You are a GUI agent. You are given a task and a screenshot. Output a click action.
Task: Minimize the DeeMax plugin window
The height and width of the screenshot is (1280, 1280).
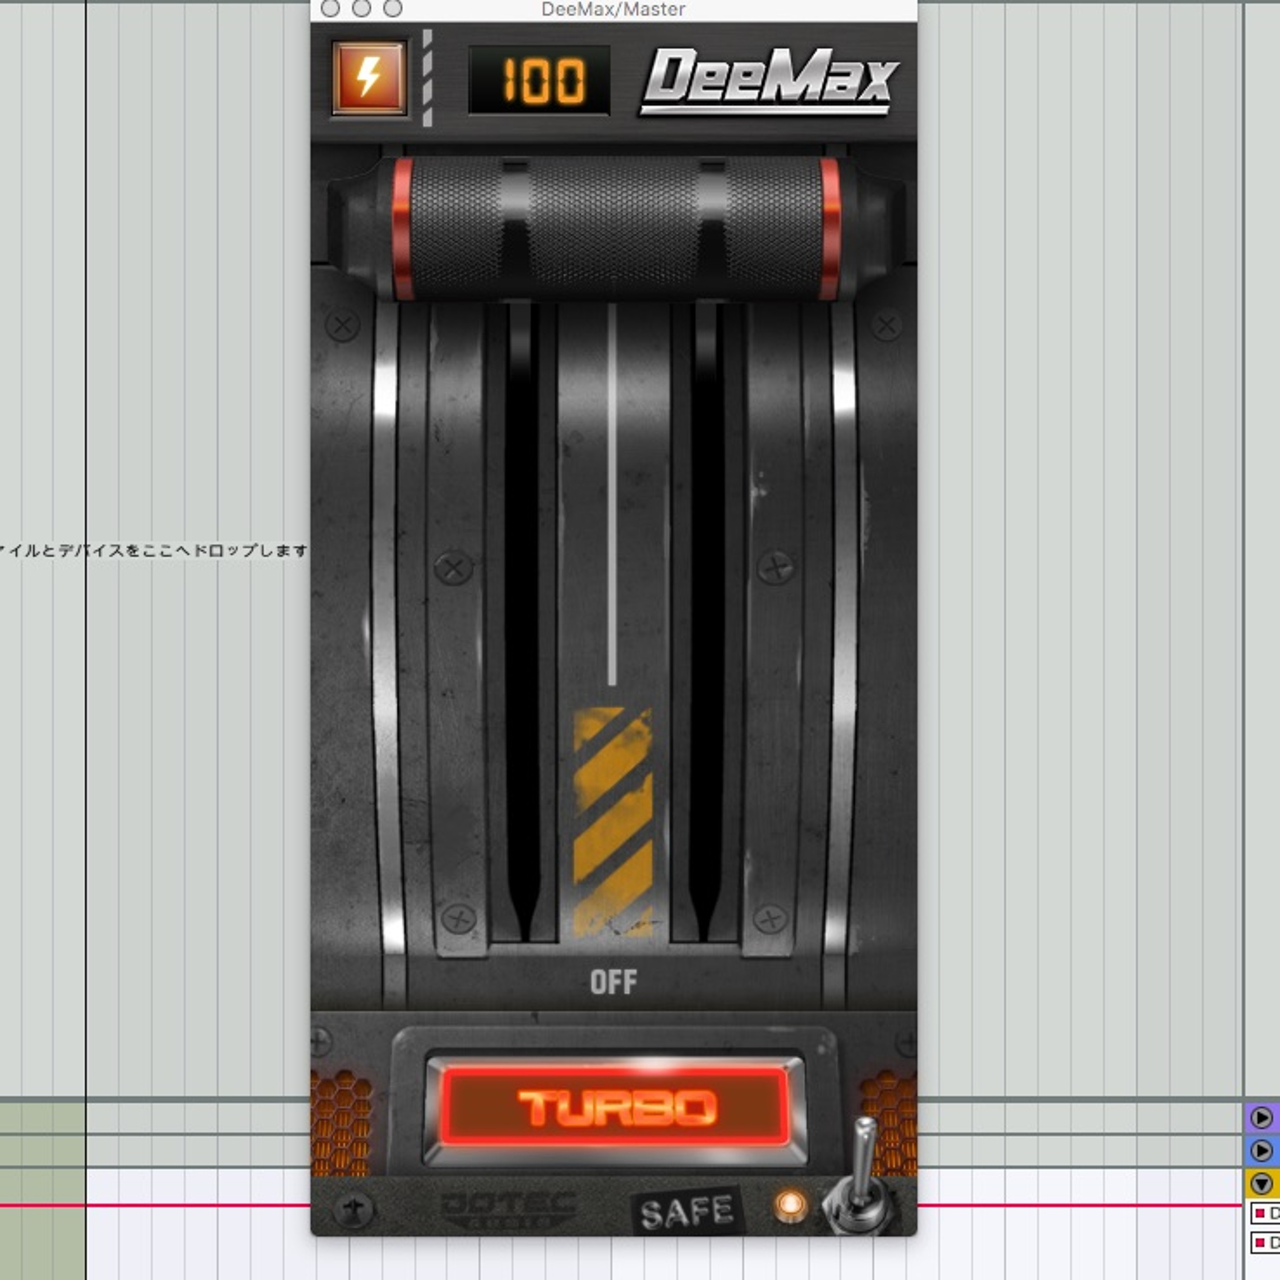(361, 9)
